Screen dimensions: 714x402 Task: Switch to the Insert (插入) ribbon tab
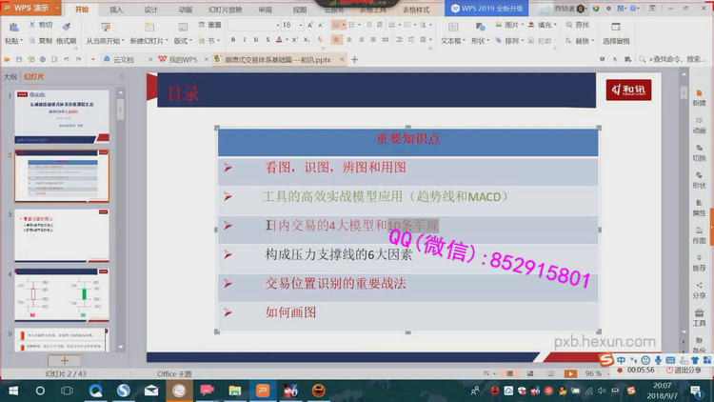pos(116,9)
